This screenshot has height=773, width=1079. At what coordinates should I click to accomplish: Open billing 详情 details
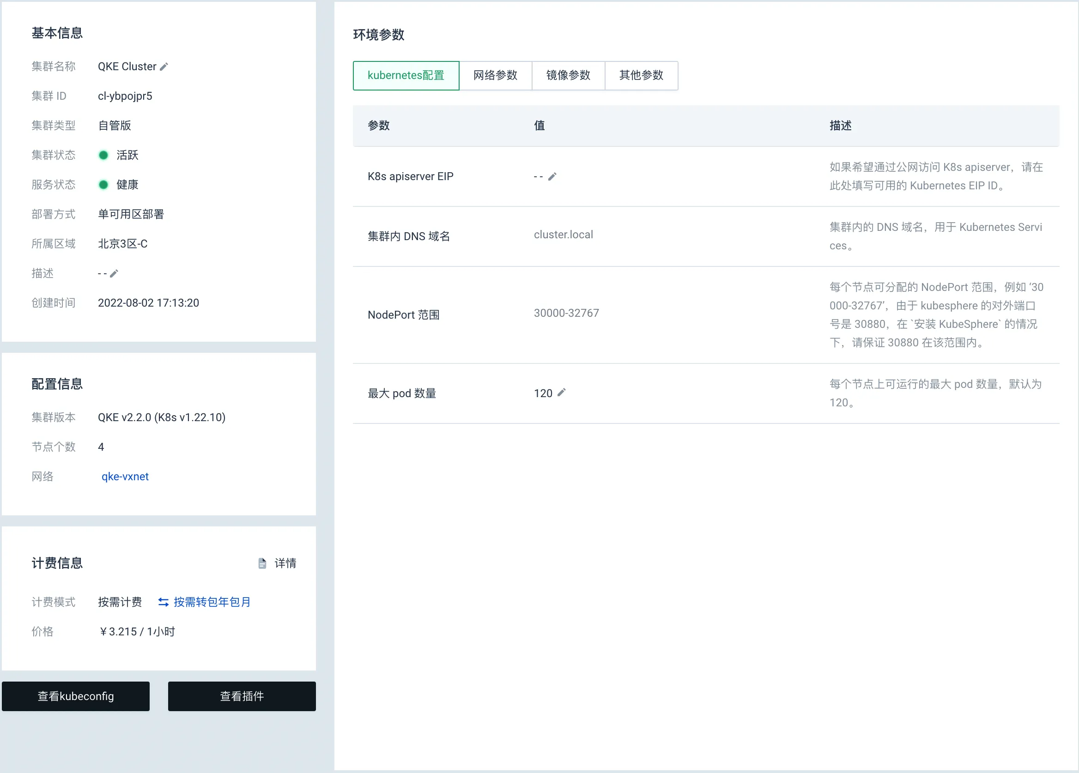[x=285, y=563]
